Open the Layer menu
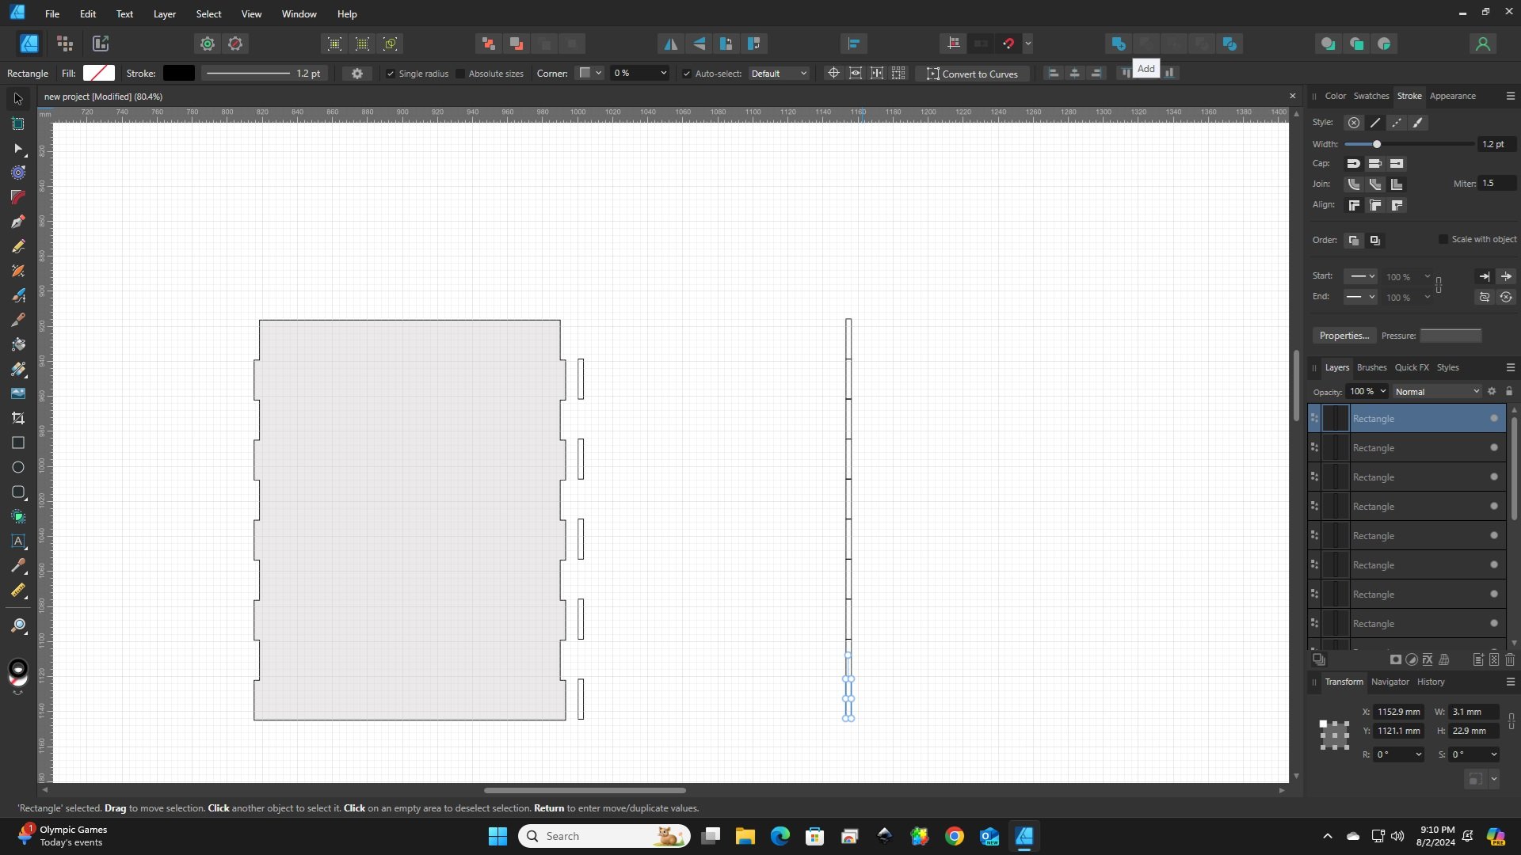Screen dimensions: 1521x855 pos(165,13)
